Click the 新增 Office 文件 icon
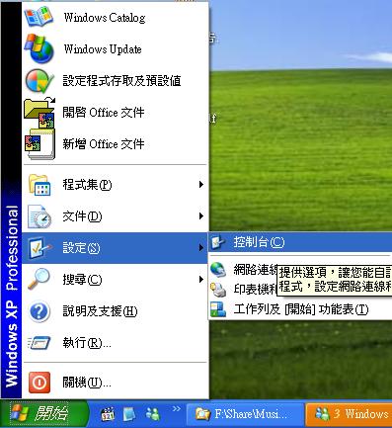The width and height of the screenshot is (392, 428). point(39,144)
